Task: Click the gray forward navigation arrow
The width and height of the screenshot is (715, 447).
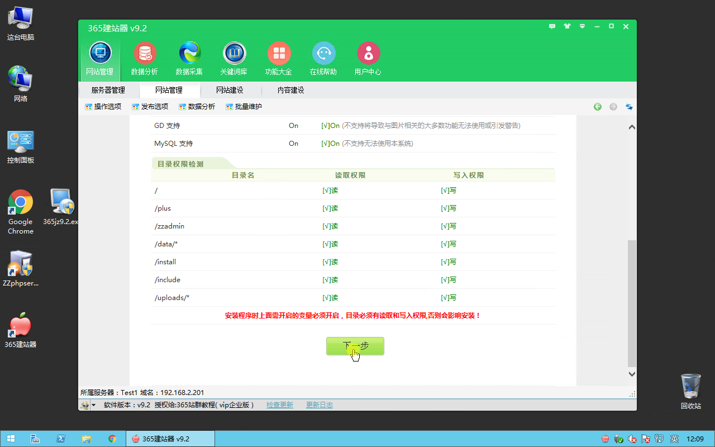Action: 613,107
